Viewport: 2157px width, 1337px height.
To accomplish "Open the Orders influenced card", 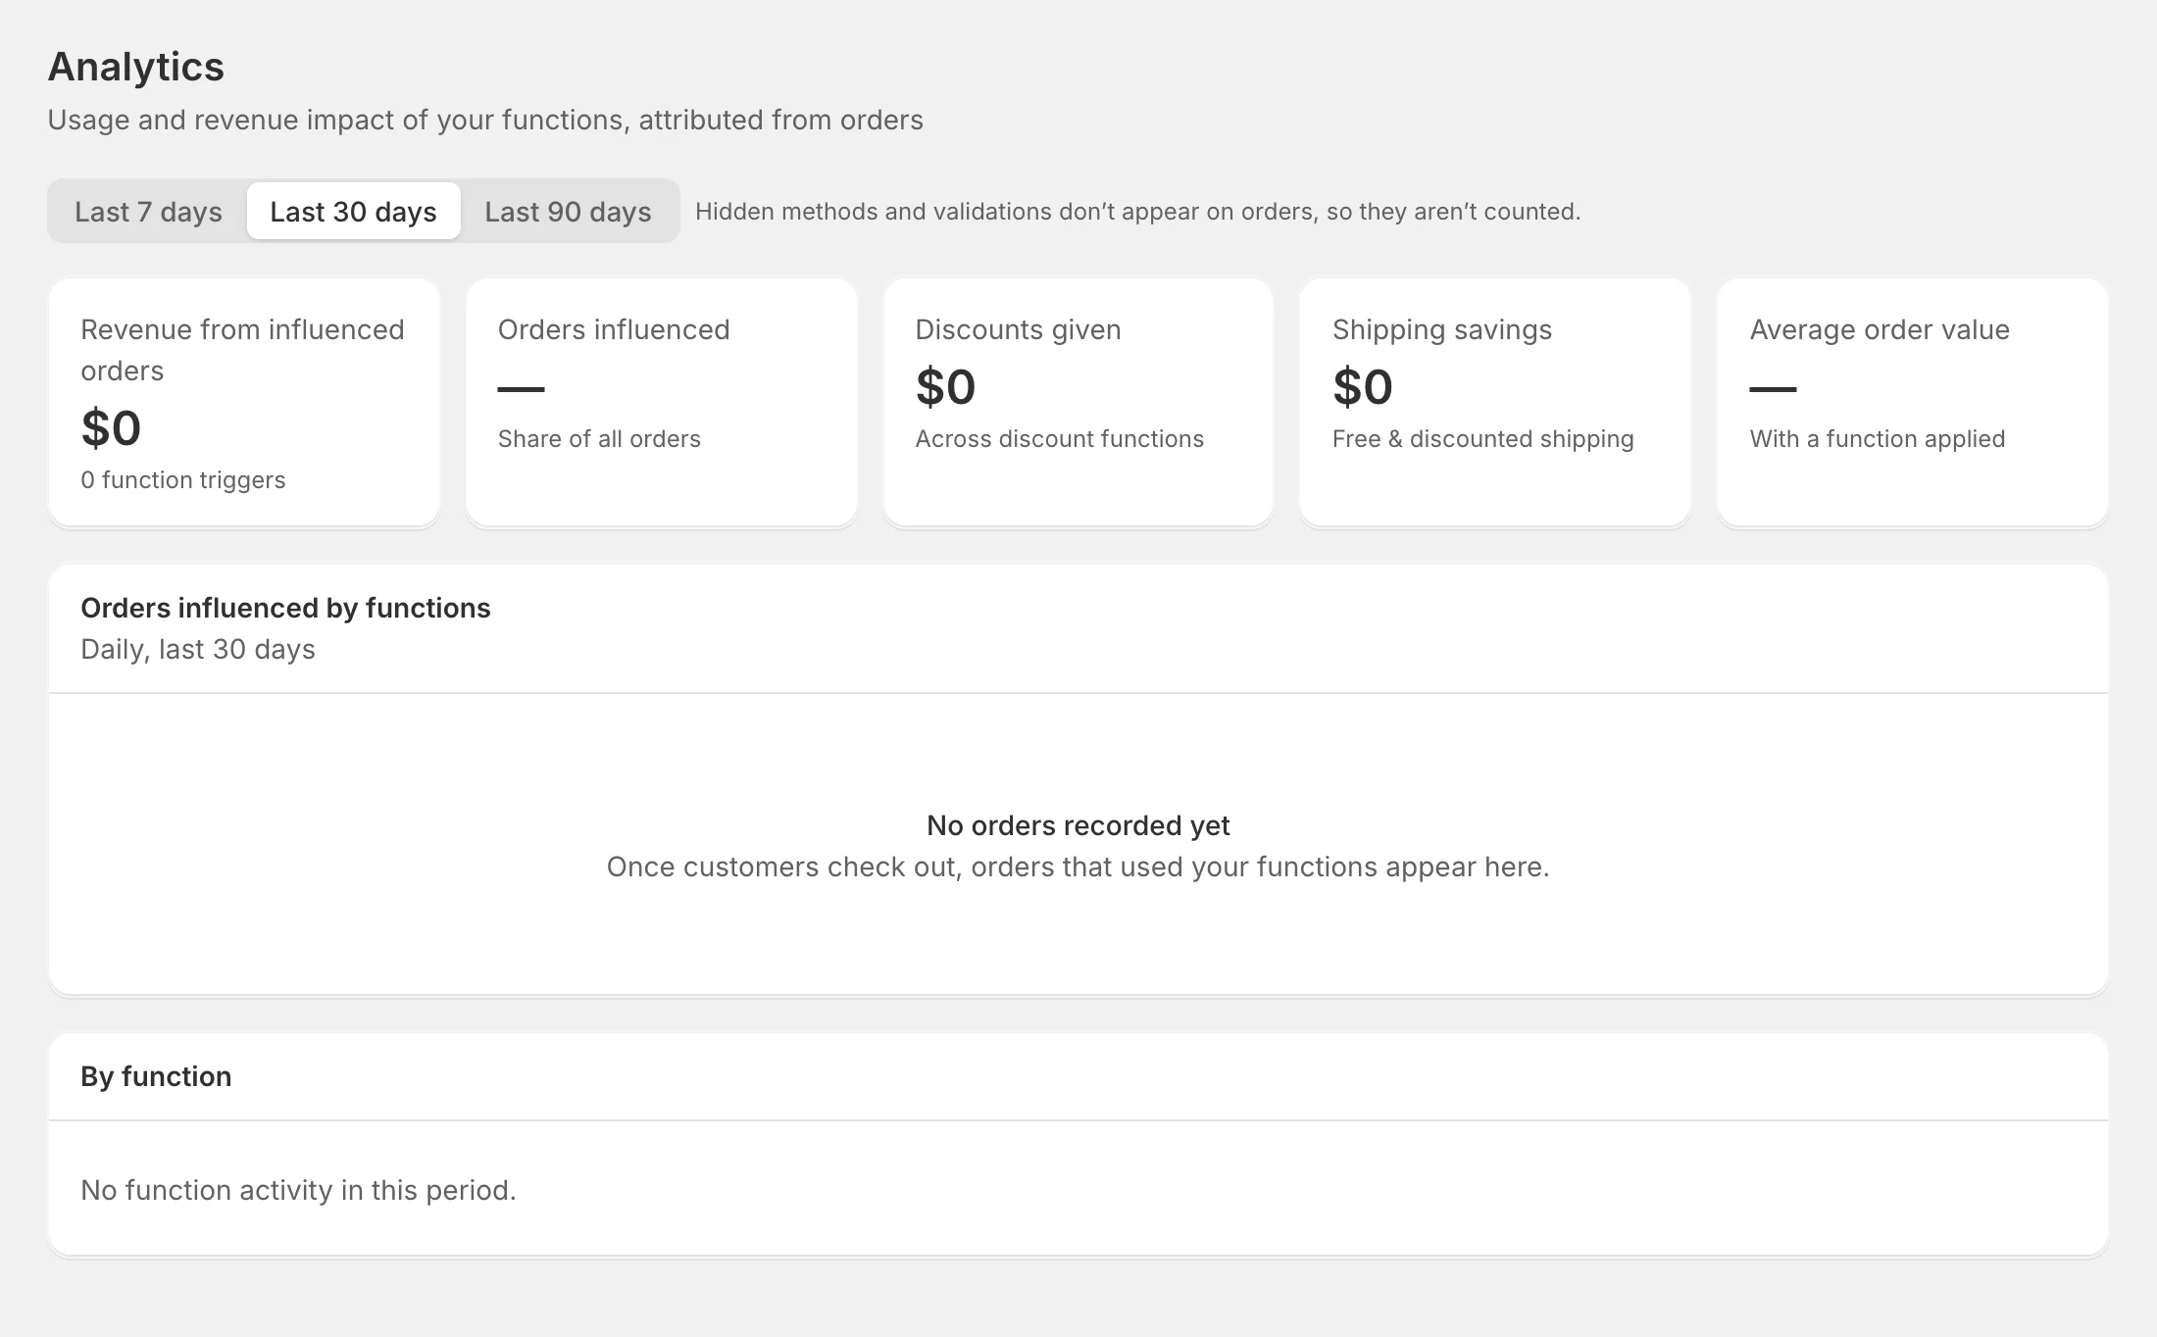I will point(662,402).
